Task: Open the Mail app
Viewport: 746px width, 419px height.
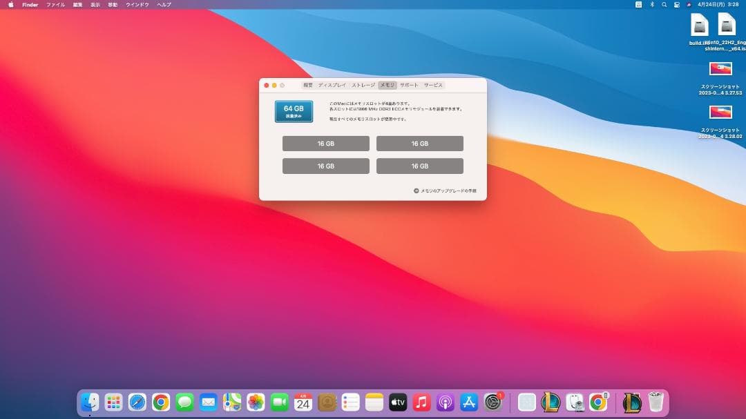Action: 207,401
